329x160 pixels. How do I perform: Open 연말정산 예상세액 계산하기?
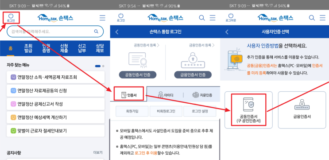click(56, 117)
